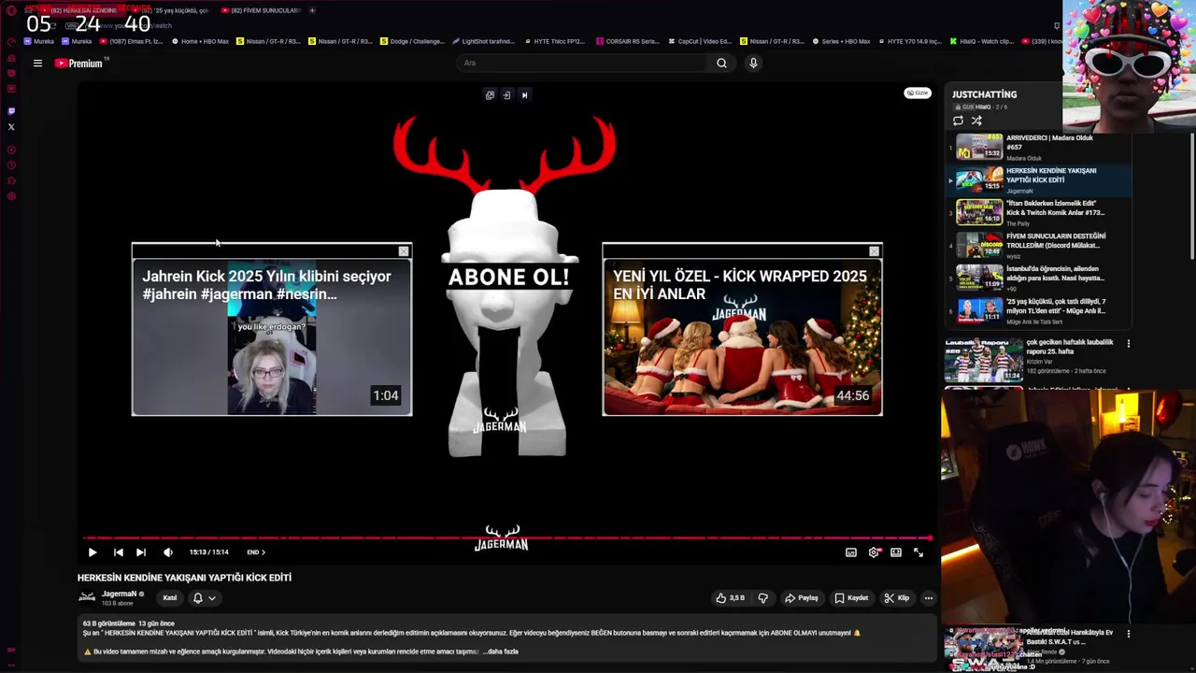The image size is (1196, 673).
Task: Click the first overlay icon above video
Action: (490, 95)
